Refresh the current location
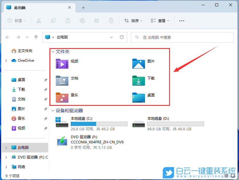 tap(122, 37)
